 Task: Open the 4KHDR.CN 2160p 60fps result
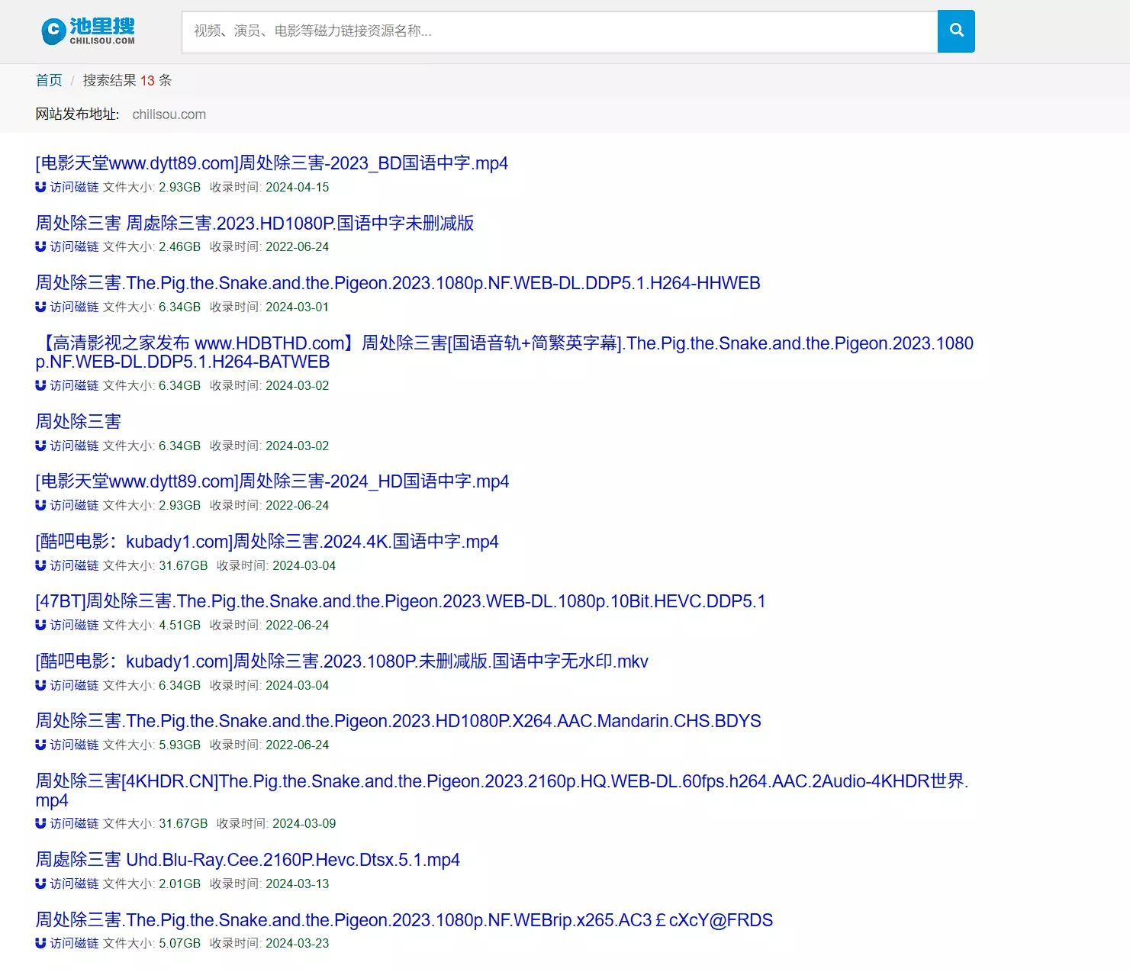click(x=501, y=781)
